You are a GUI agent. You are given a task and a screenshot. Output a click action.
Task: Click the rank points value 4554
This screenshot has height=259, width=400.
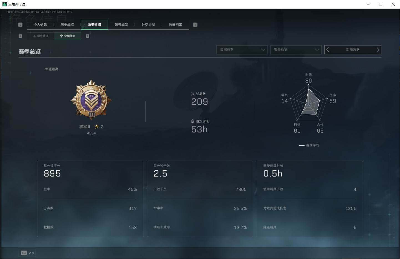91,133
